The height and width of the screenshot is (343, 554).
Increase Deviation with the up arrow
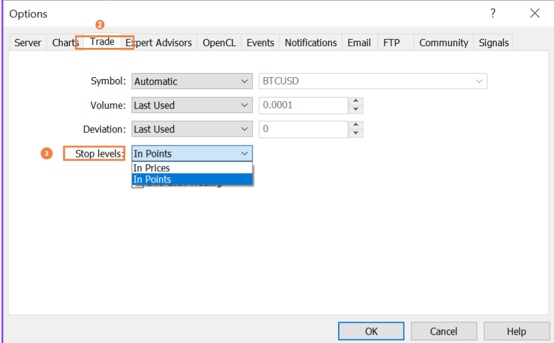coord(356,125)
